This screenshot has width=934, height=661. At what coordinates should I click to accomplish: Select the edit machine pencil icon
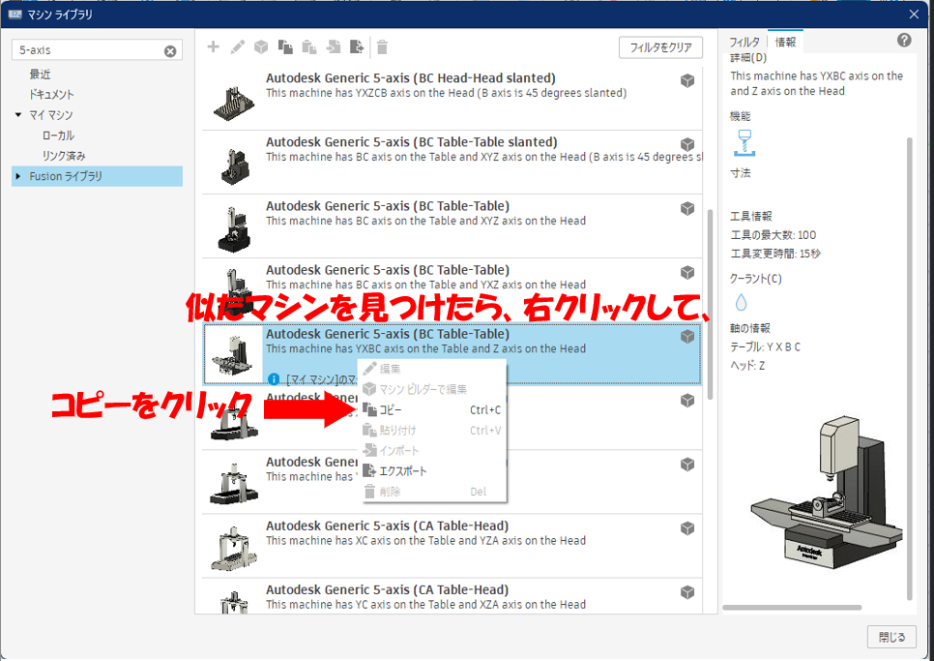click(238, 45)
